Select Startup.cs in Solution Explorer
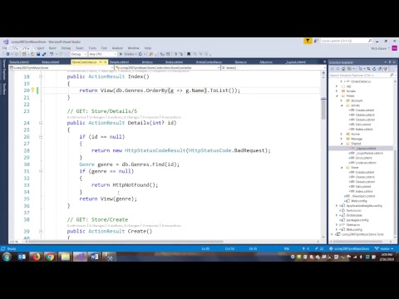Viewport: 399px width, 299px height. [352, 225]
